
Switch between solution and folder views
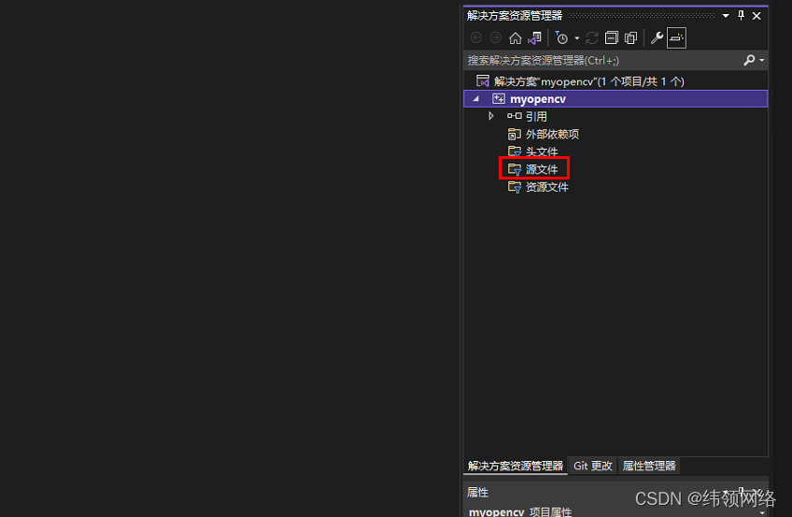(x=534, y=38)
